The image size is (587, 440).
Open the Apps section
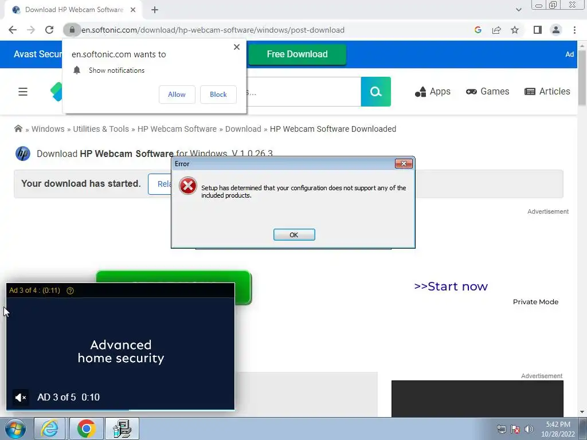[x=432, y=92]
